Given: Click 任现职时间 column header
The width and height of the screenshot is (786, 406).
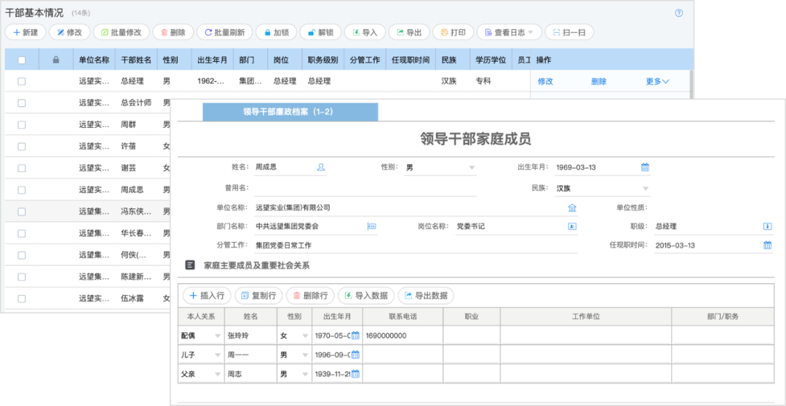Looking at the screenshot, I should (x=410, y=60).
